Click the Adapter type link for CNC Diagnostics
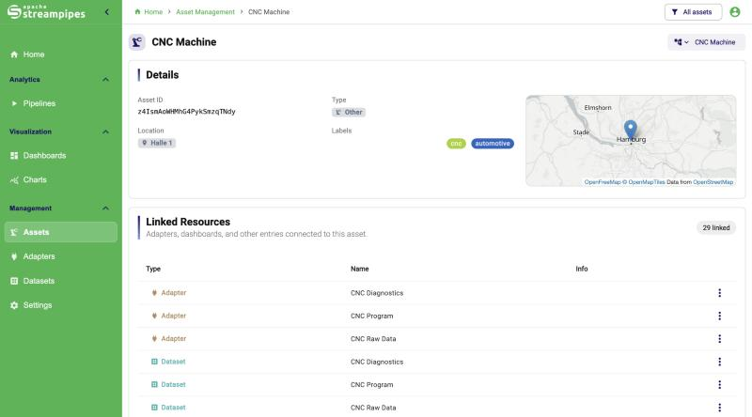 coord(169,293)
